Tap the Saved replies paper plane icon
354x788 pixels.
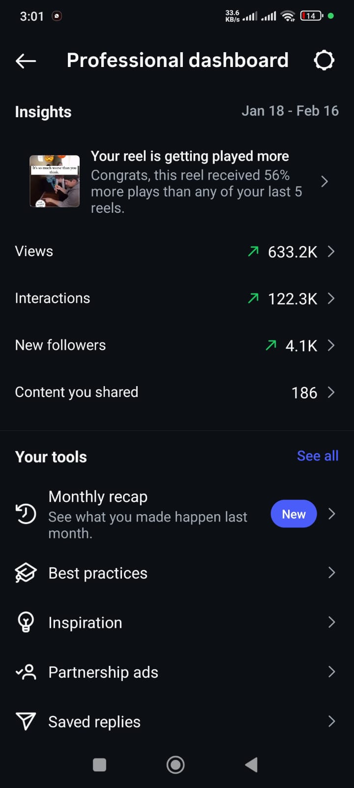click(26, 722)
